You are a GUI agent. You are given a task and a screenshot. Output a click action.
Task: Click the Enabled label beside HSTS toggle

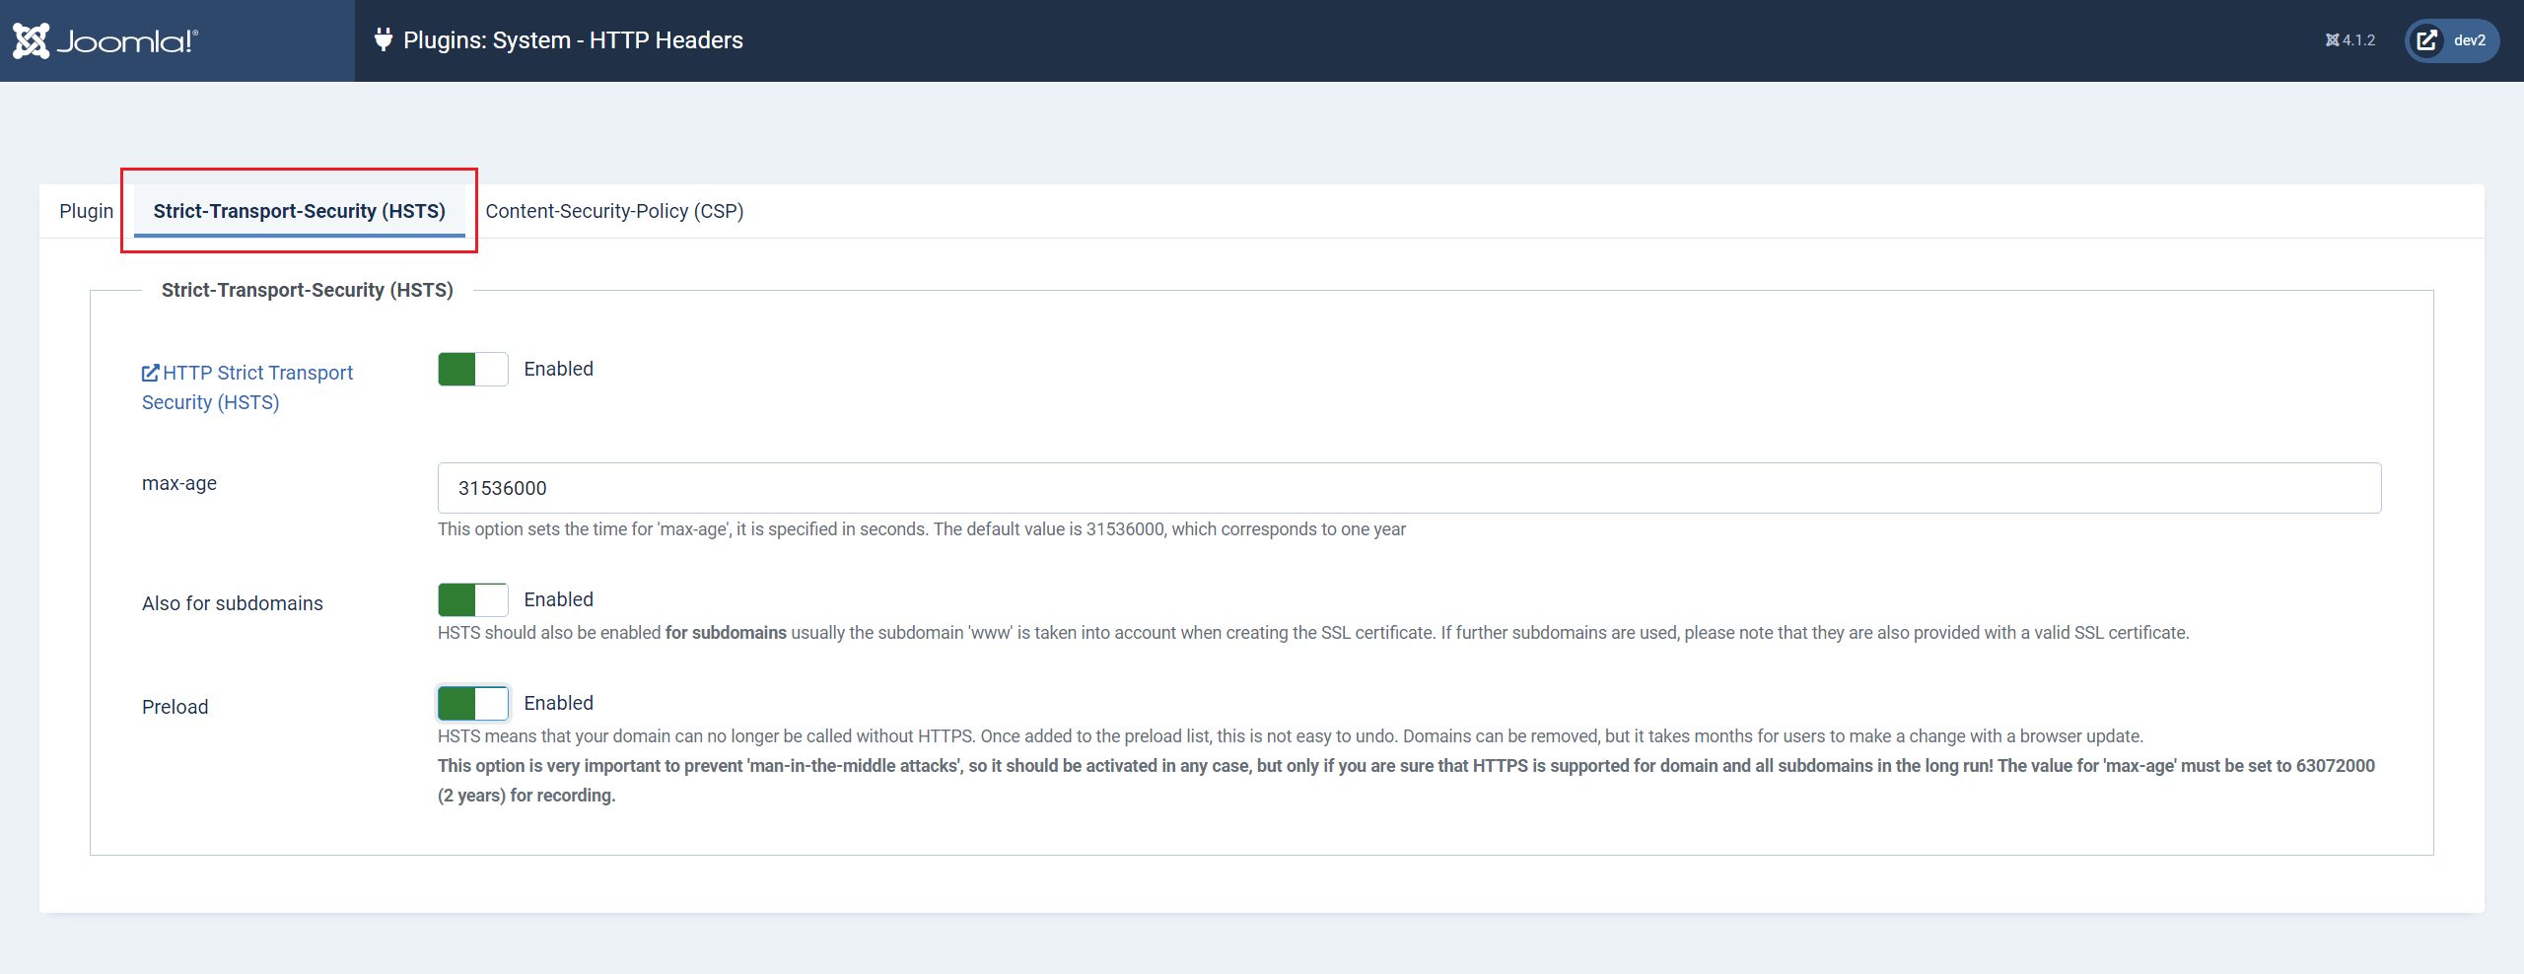pyautogui.click(x=559, y=369)
